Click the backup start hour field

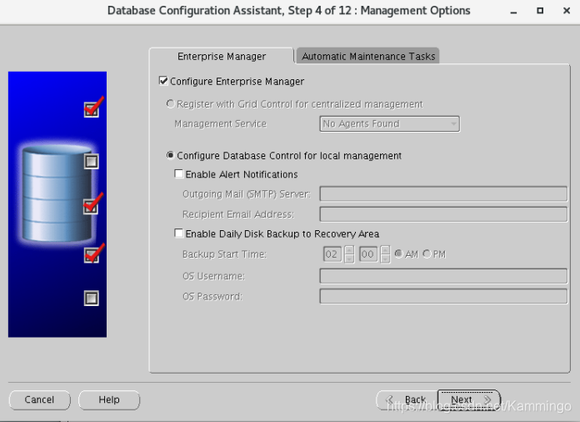pyautogui.click(x=332, y=254)
